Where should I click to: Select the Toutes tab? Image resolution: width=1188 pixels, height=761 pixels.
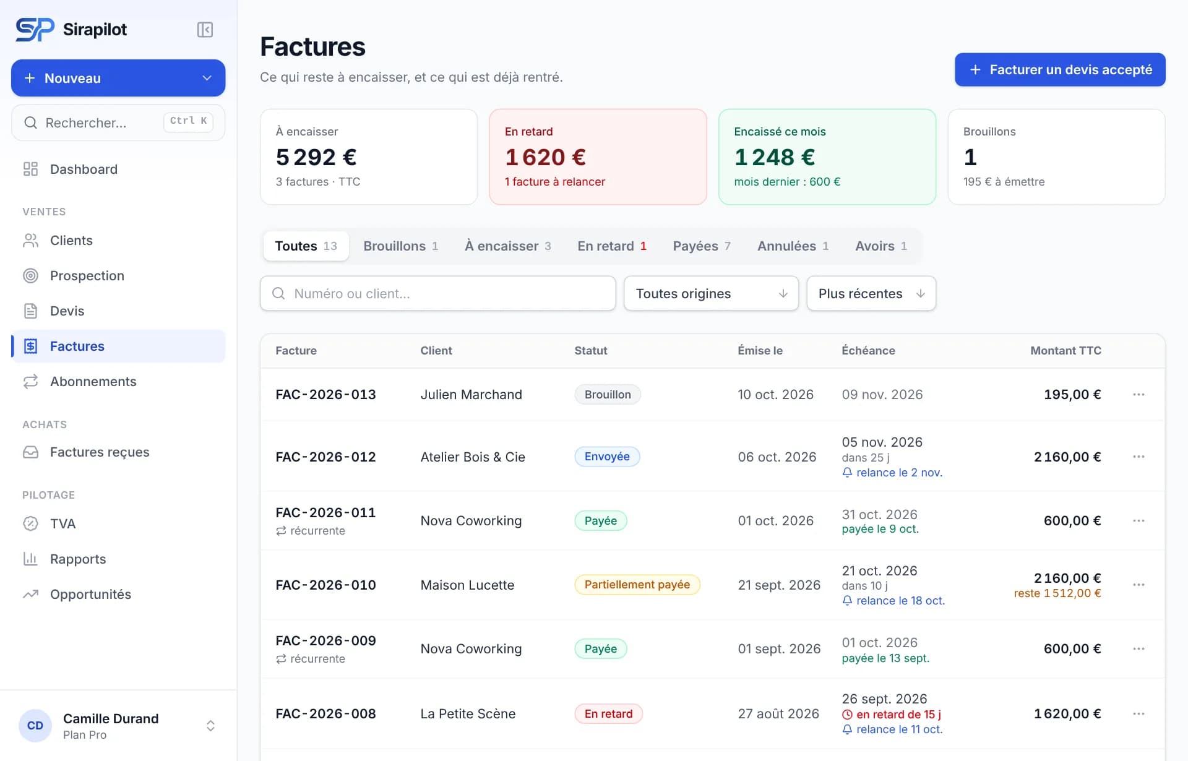306,246
